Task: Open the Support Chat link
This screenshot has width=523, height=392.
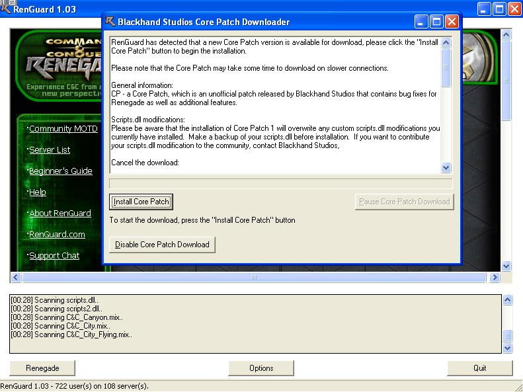Action: point(54,256)
